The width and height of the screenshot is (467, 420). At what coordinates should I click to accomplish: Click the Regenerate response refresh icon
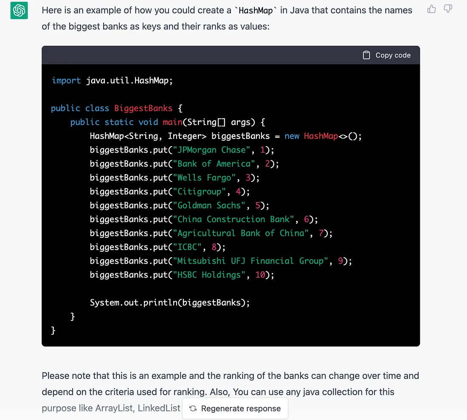click(193, 409)
